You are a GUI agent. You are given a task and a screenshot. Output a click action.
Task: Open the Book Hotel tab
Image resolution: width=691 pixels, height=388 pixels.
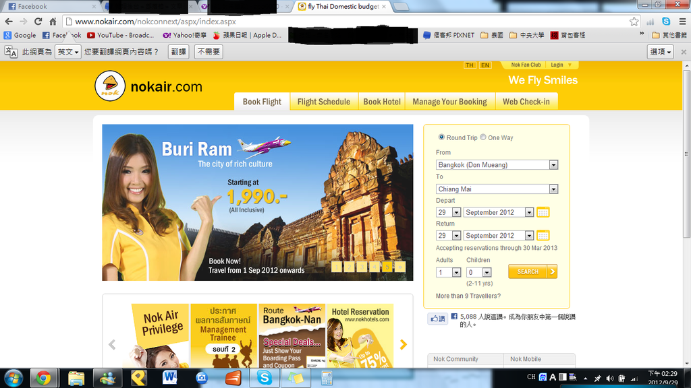(x=382, y=102)
